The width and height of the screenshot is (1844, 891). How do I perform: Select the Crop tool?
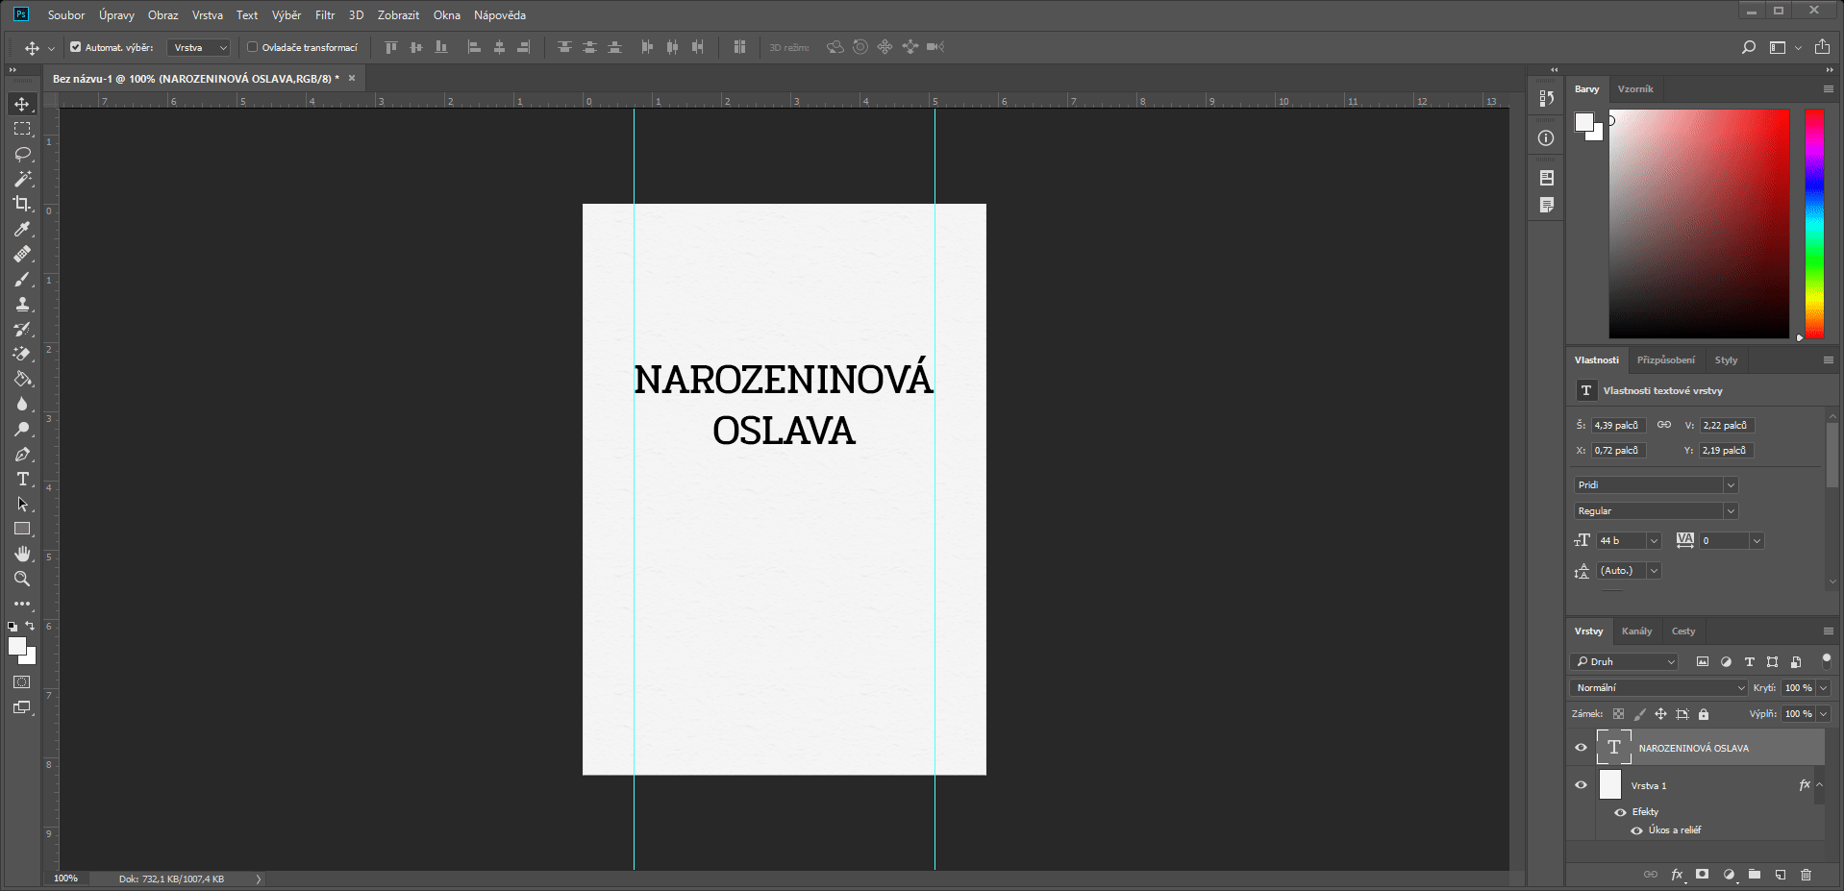click(x=22, y=204)
